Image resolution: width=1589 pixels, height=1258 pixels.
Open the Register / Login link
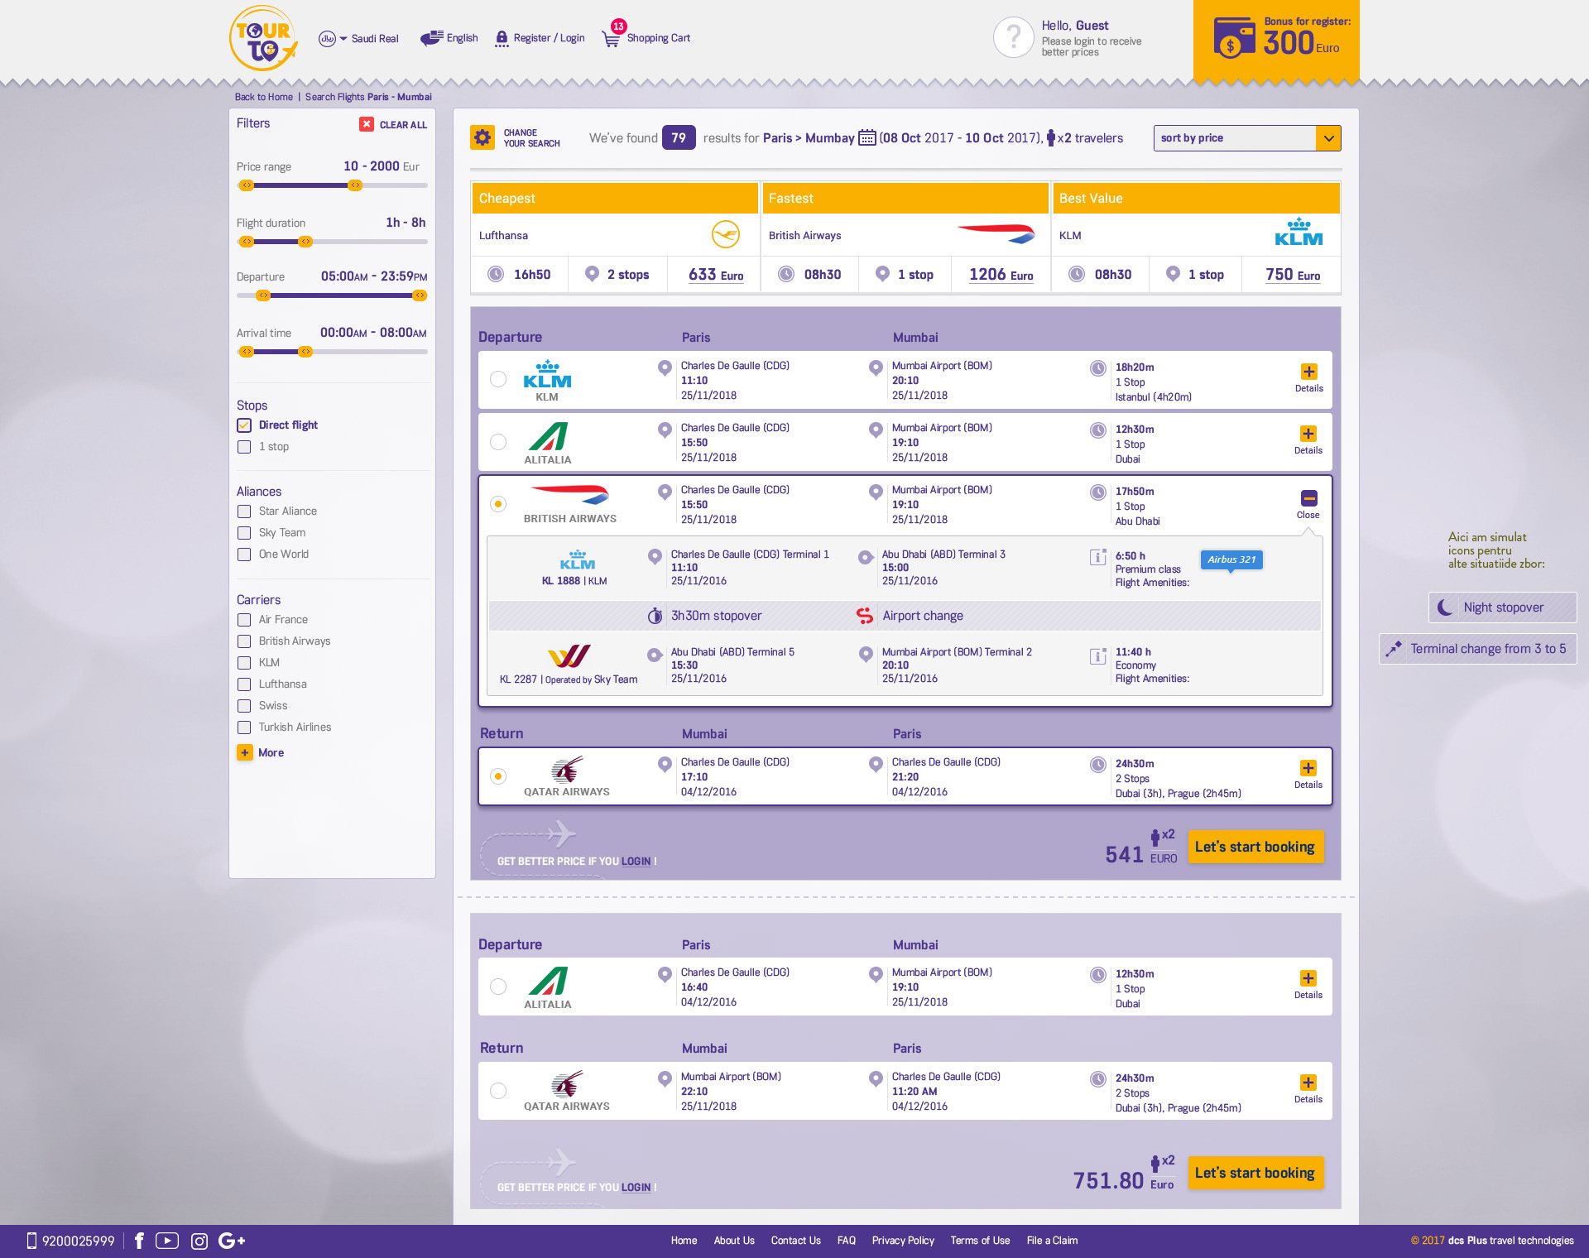point(549,38)
